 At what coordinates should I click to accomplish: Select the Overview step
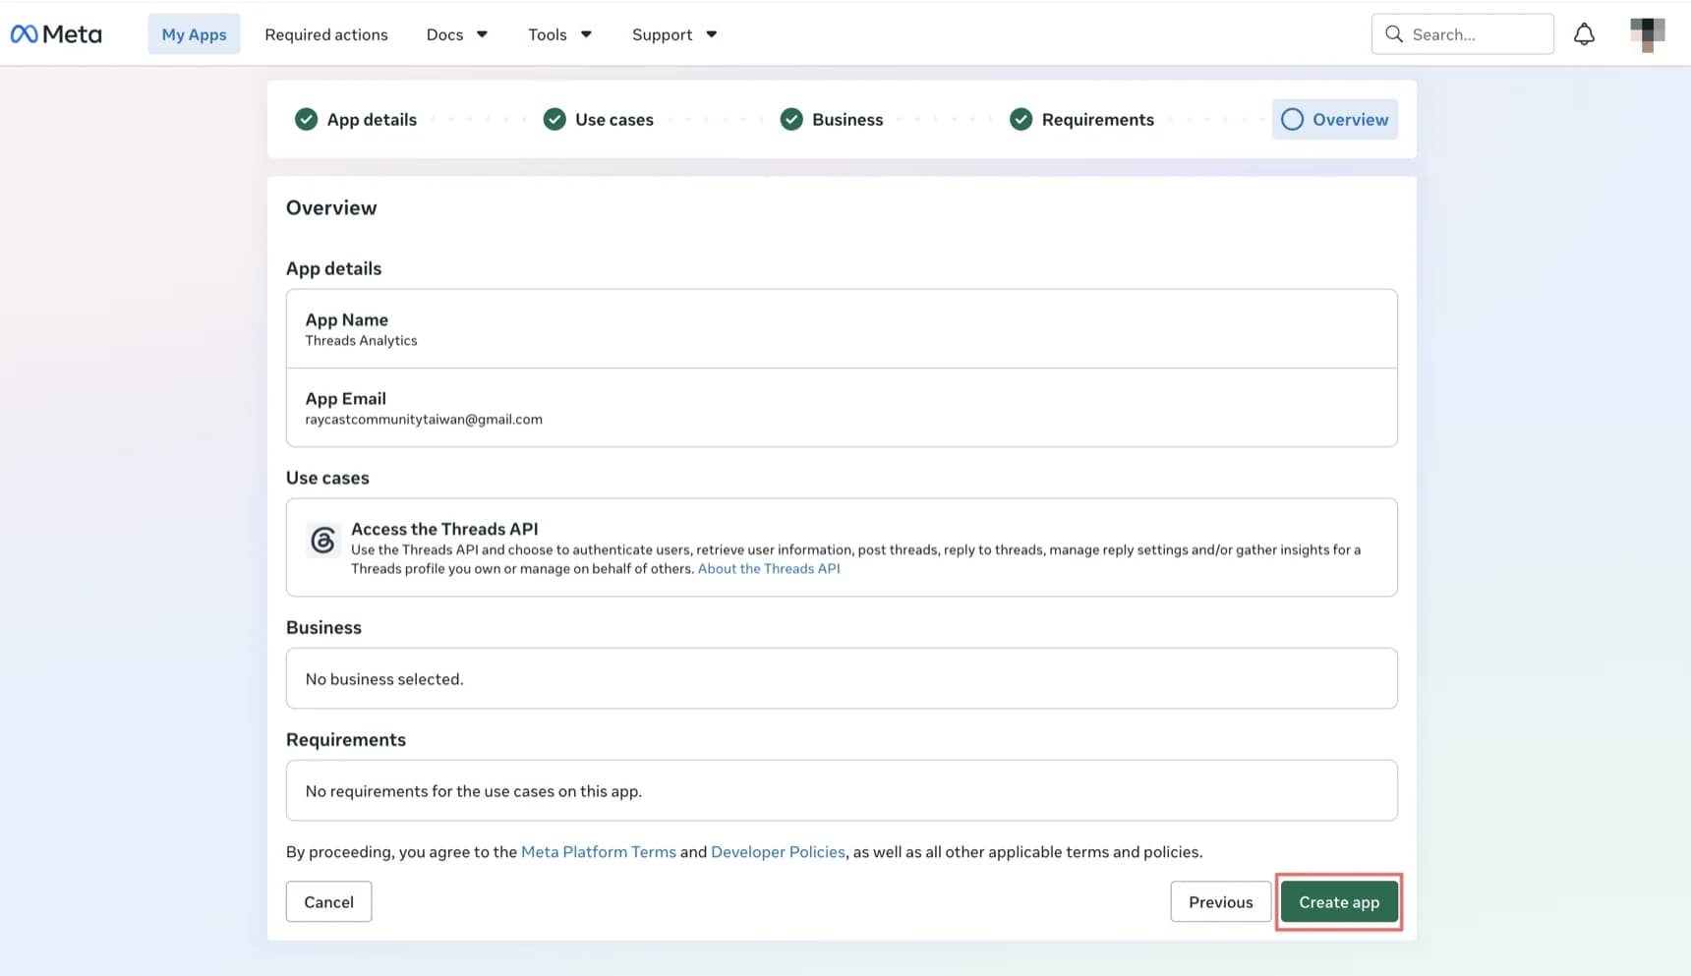tap(1334, 119)
